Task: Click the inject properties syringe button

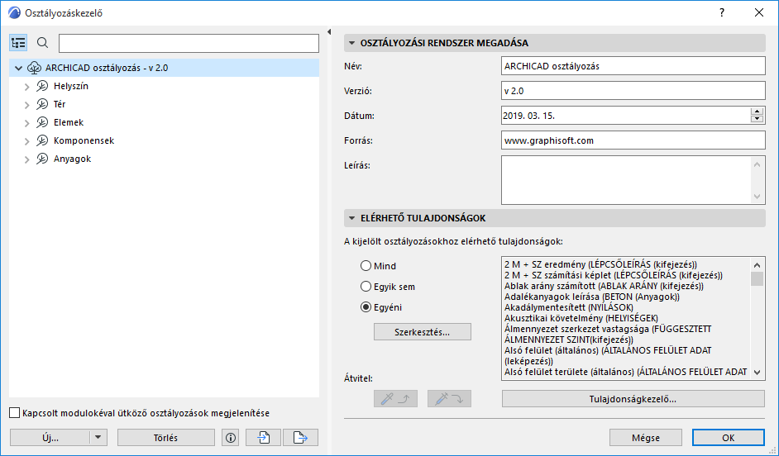Action: tap(449, 398)
